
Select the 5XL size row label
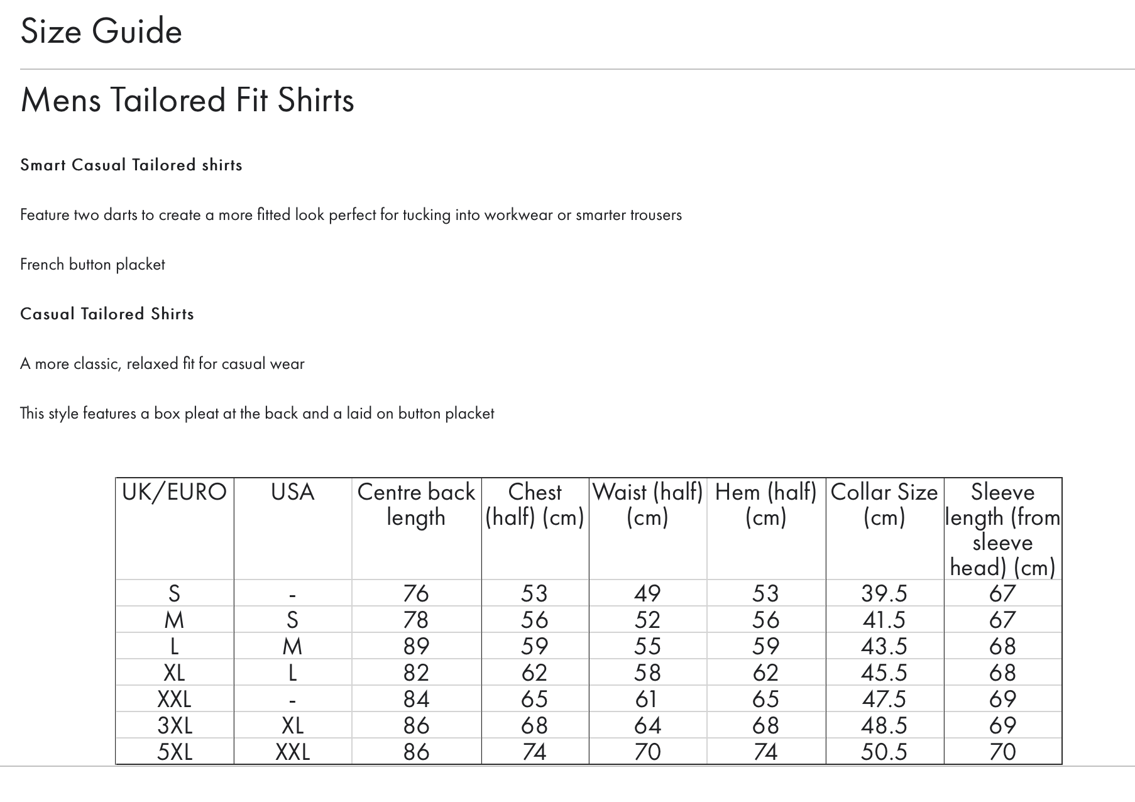174,752
